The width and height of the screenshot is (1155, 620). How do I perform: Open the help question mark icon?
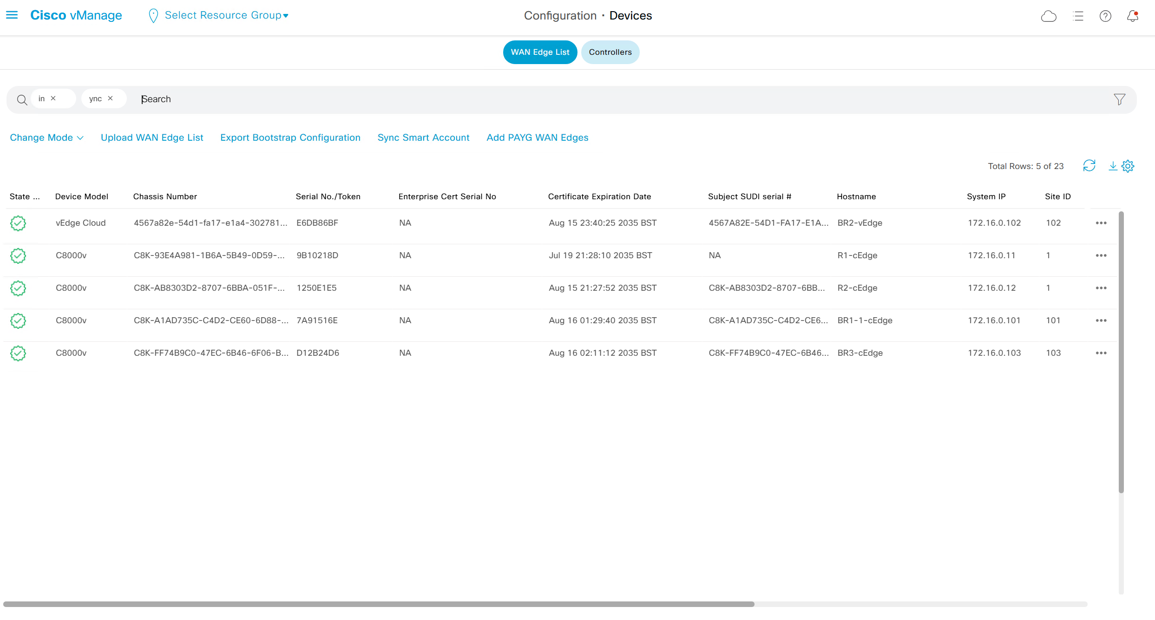(1105, 16)
